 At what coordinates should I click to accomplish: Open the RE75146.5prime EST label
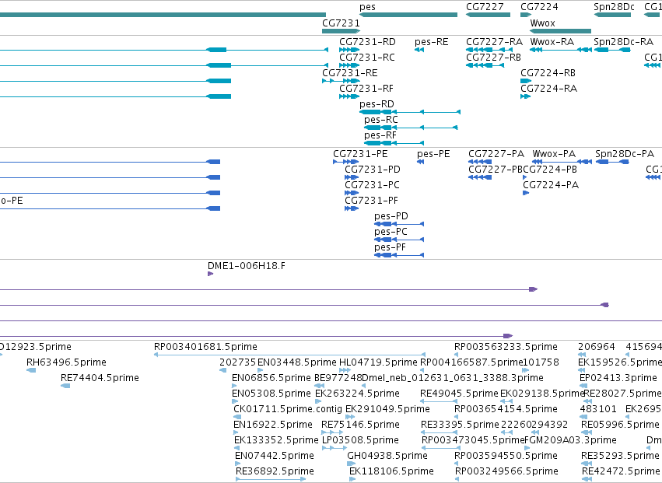click(x=360, y=425)
